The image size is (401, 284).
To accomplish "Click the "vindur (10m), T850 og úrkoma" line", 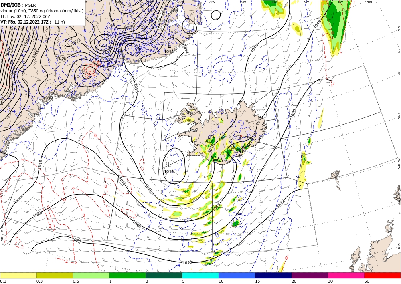I will (x=42, y=10).
